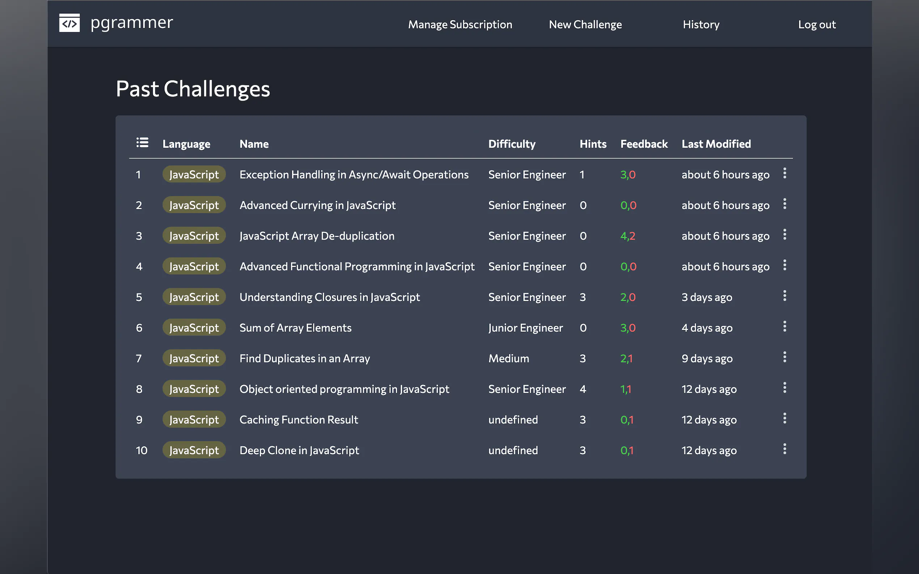This screenshot has width=919, height=574.
Task: Open the Advanced Functional Programming in JavaScript challenge
Action: 357,266
